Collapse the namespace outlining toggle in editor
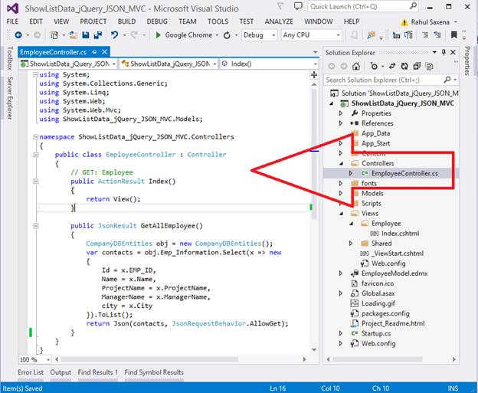The image size is (478, 393). point(36,137)
